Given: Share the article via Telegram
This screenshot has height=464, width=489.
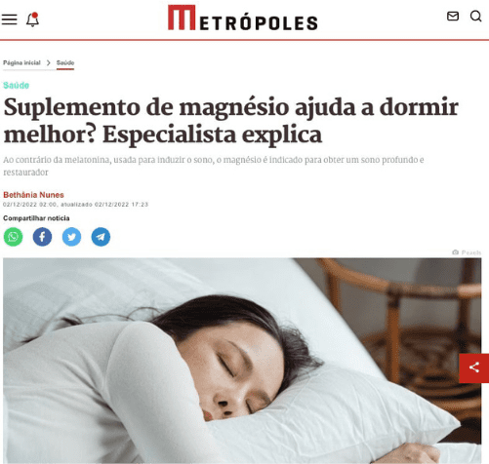Looking at the screenshot, I should click(101, 237).
